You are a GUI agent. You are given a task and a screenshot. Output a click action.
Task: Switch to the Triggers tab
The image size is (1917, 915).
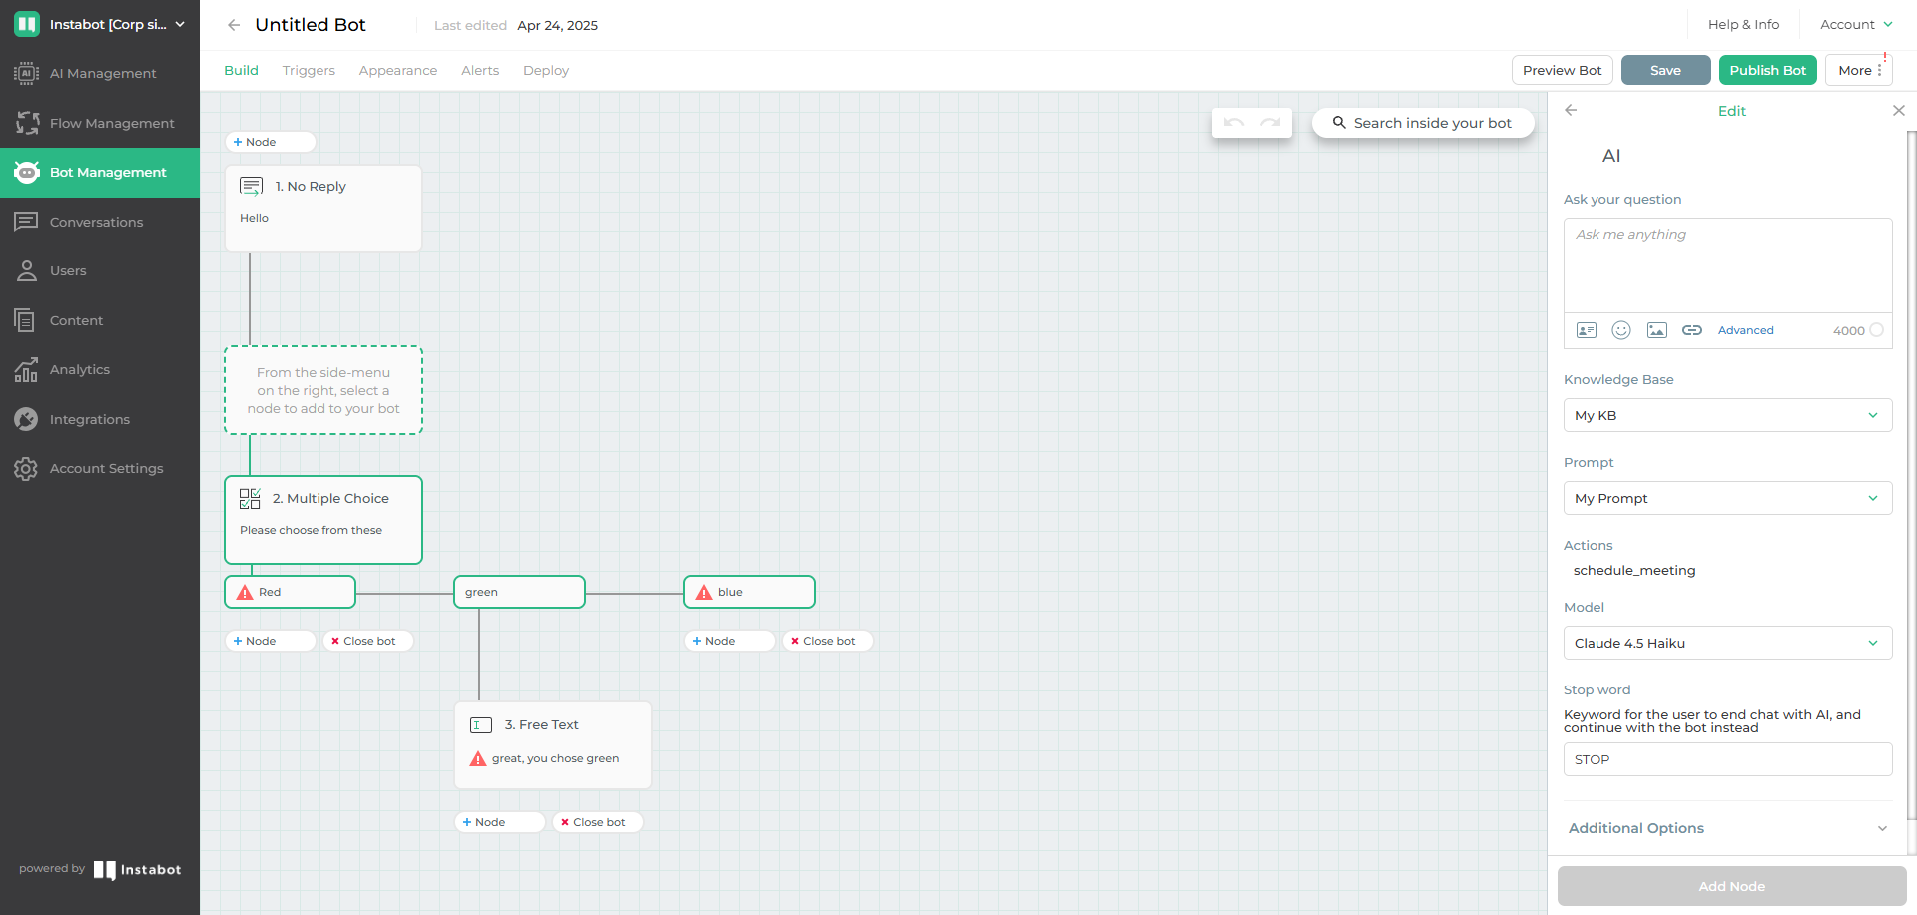point(309,70)
